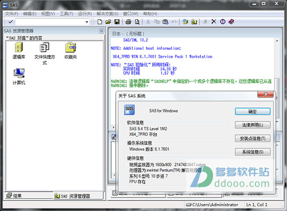Close the SAS 资源管理器 panel
Image resolution: width=287 pixels, height=211 pixels.
pos(102,31)
